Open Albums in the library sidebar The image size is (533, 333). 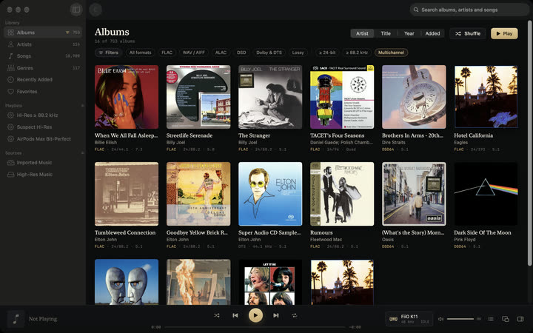(x=43, y=33)
